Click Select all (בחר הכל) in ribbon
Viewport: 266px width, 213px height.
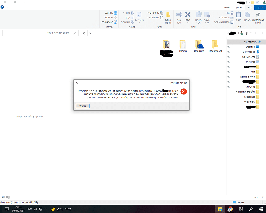(111, 13)
